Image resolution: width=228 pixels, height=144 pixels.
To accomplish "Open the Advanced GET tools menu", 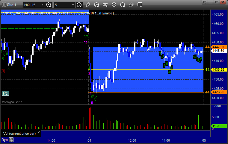I will (x=105, y=5).
